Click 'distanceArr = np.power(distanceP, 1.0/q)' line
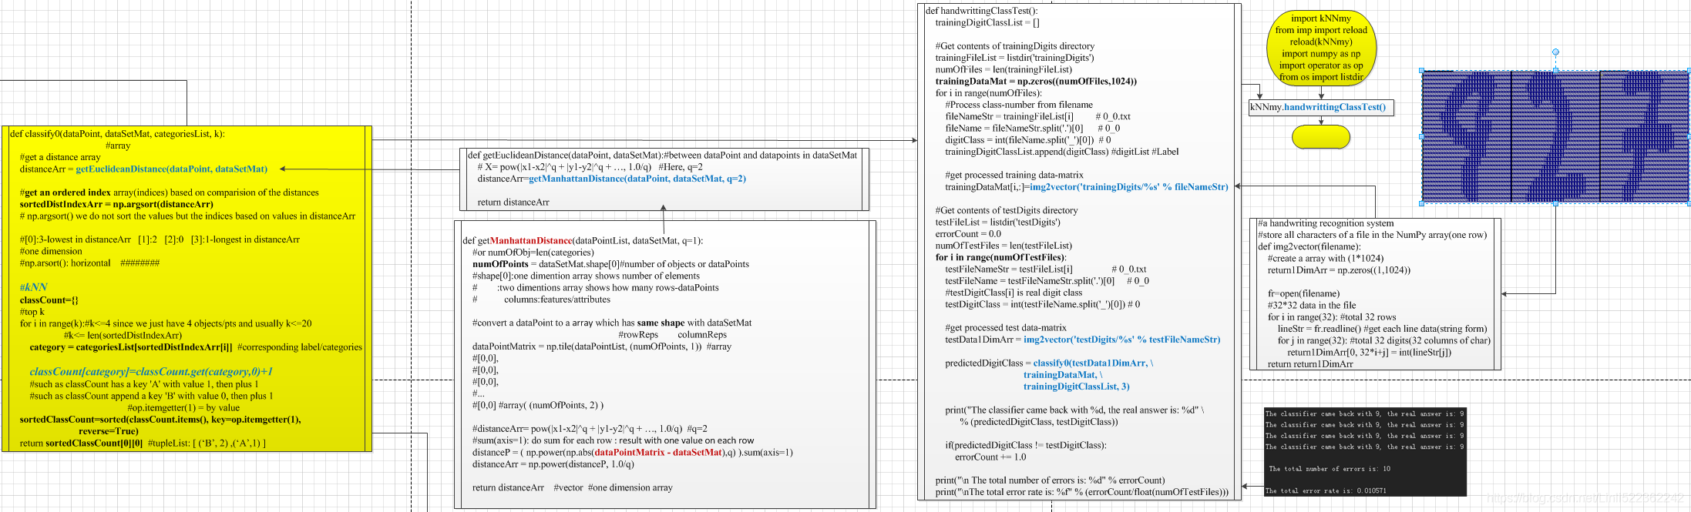Image resolution: width=1691 pixels, height=512 pixels. coord(553,464)
